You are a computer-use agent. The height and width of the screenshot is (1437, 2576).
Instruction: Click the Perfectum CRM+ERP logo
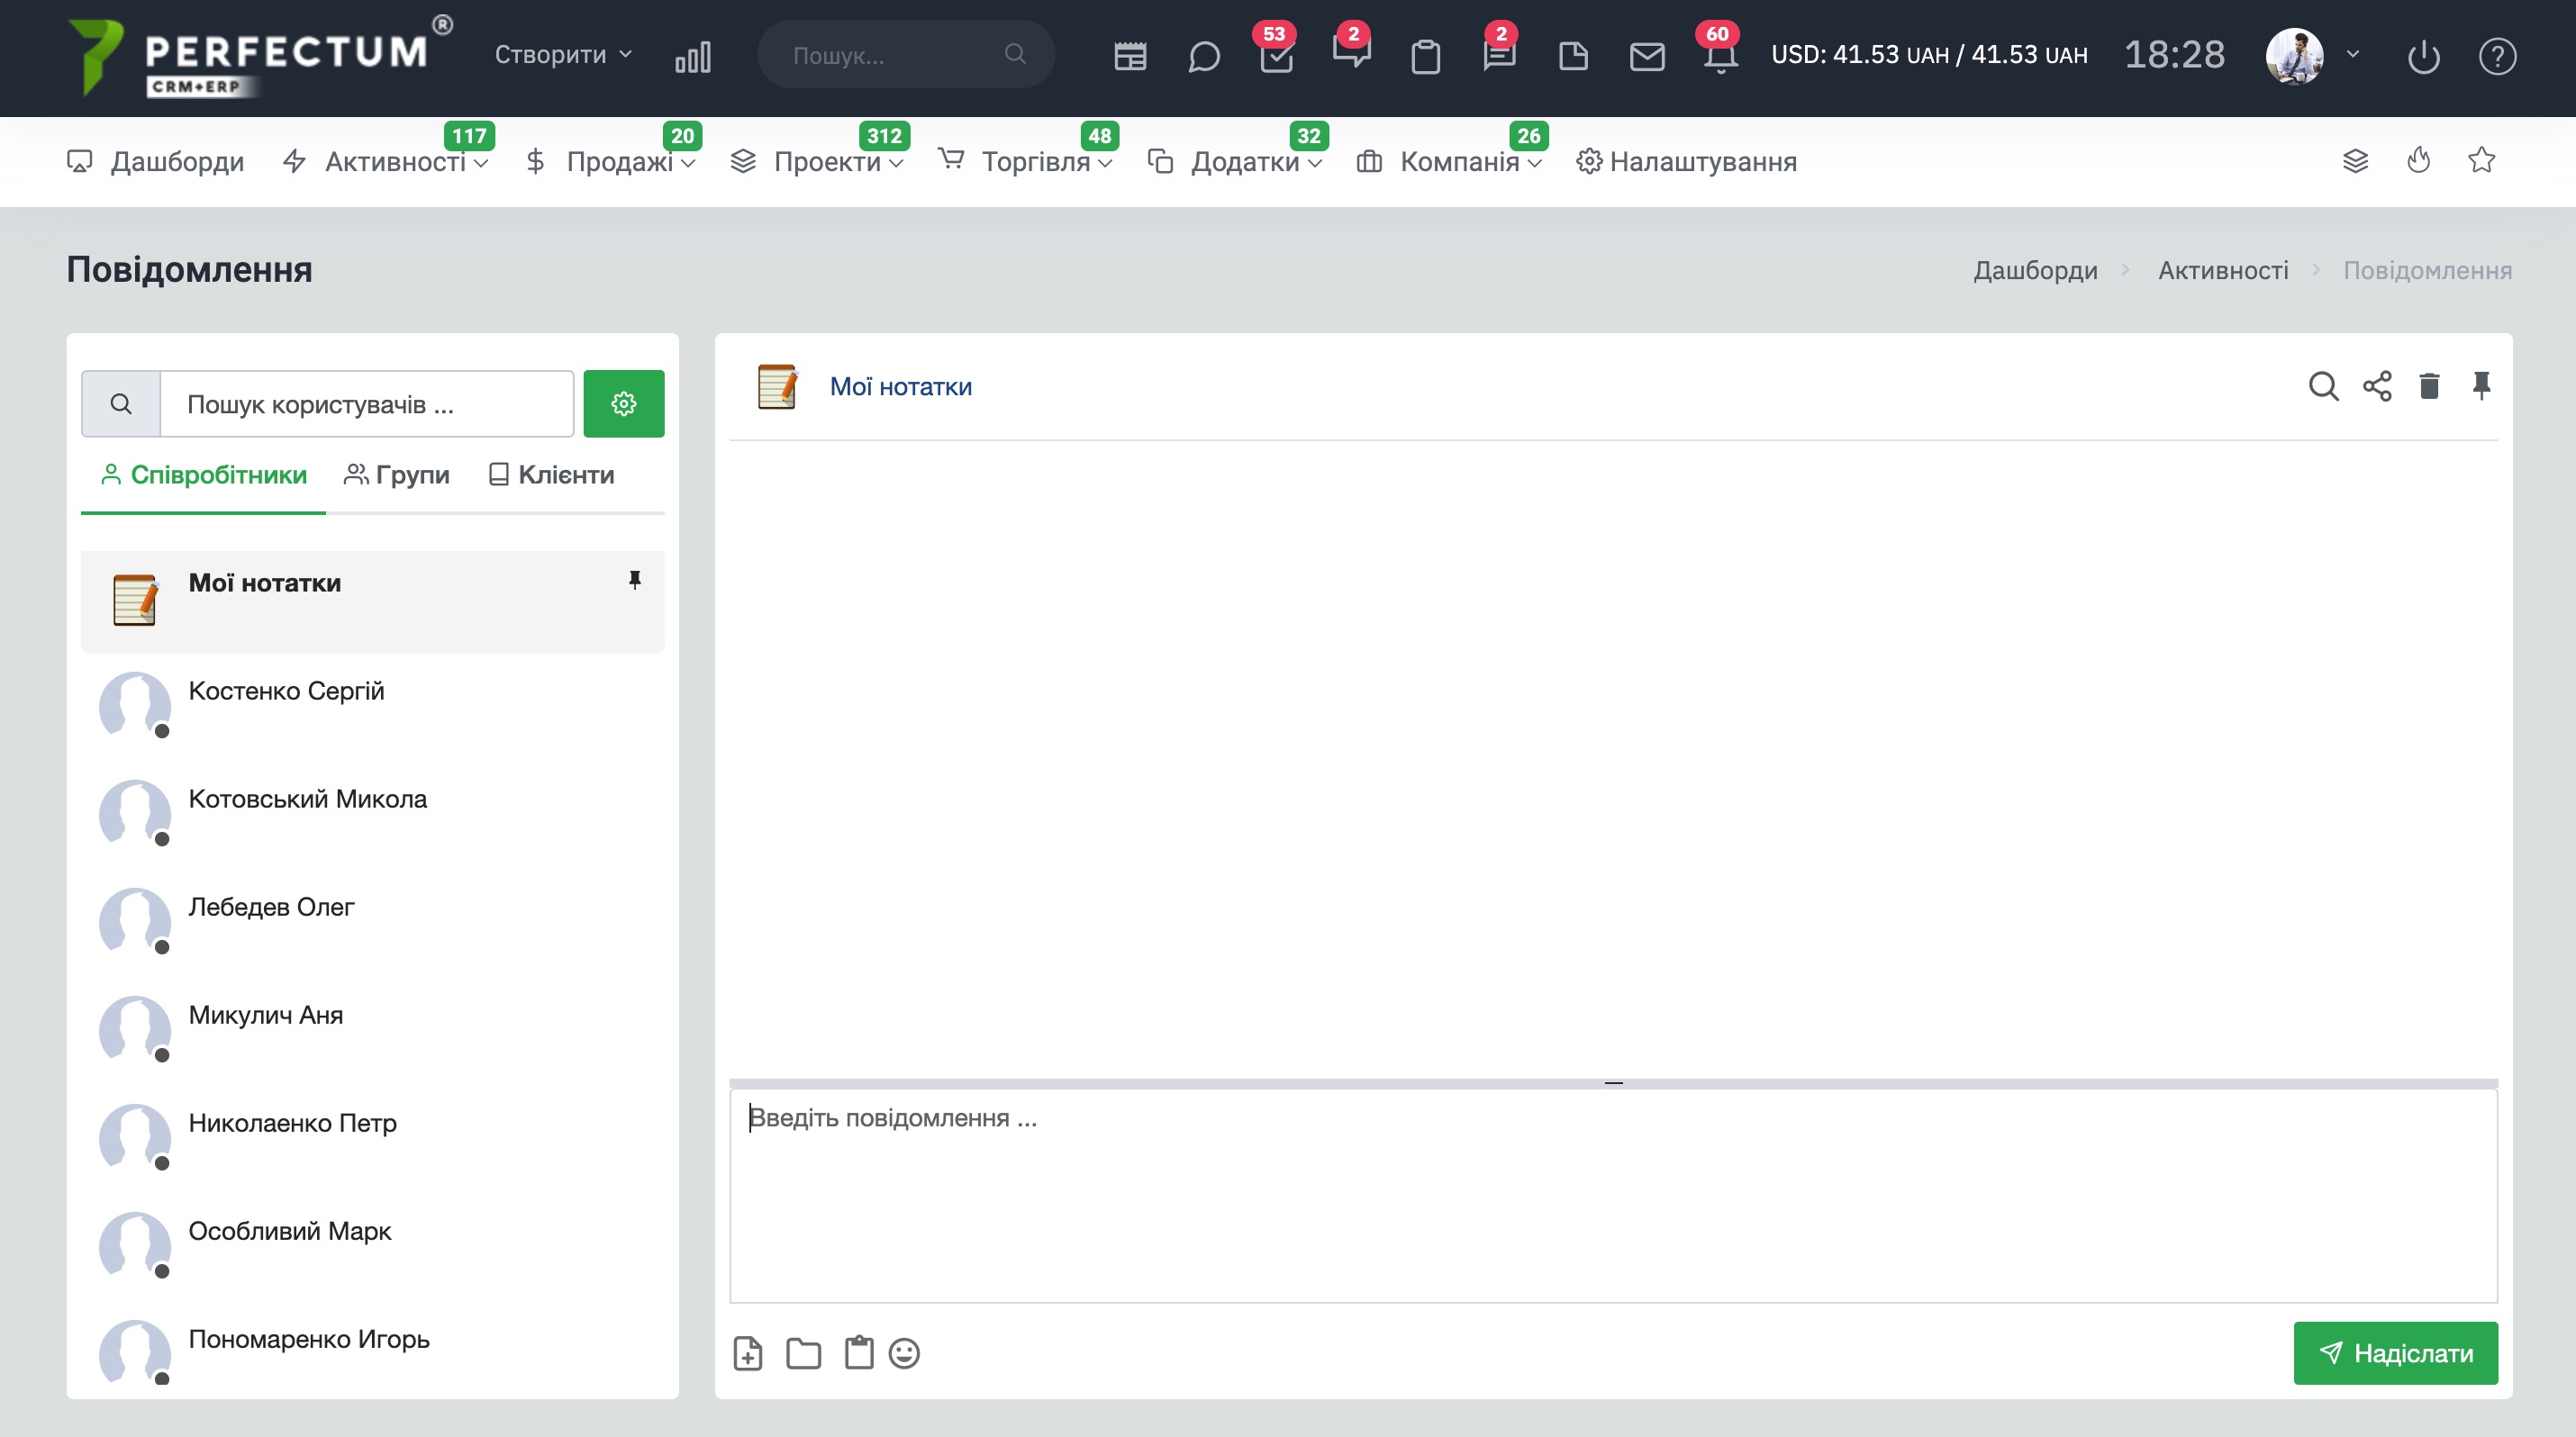point(262,58)
